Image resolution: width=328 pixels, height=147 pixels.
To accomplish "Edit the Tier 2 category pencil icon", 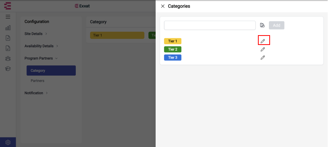I will [x=263, y=49].
